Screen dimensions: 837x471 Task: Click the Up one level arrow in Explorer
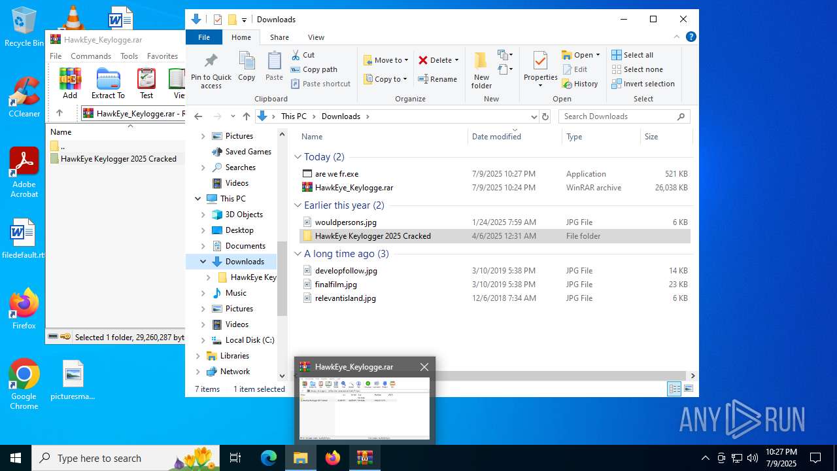point(247,116)
